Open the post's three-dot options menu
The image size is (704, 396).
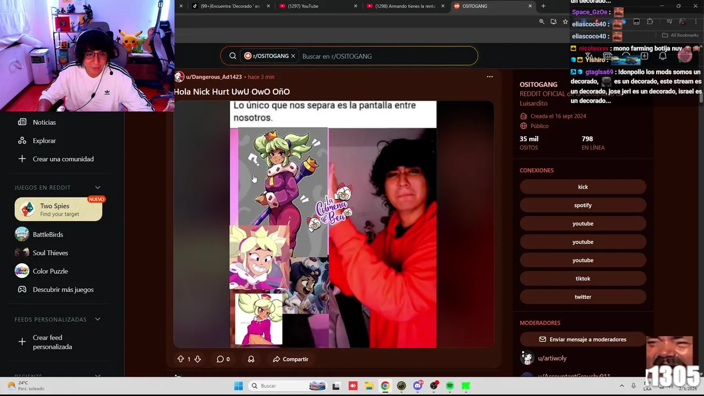click(490, 77)
